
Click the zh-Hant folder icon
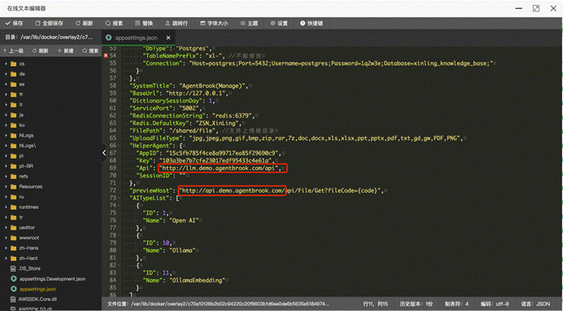pos(14,258)
